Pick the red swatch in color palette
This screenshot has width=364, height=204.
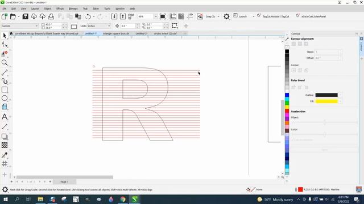287,111
